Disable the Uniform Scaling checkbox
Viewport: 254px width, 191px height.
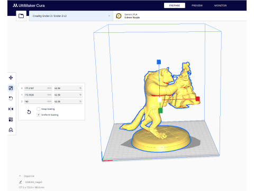38,115
